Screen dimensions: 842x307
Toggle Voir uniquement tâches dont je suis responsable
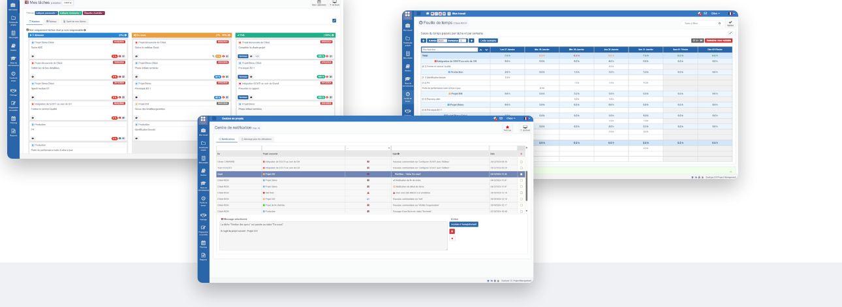(27, 30)
